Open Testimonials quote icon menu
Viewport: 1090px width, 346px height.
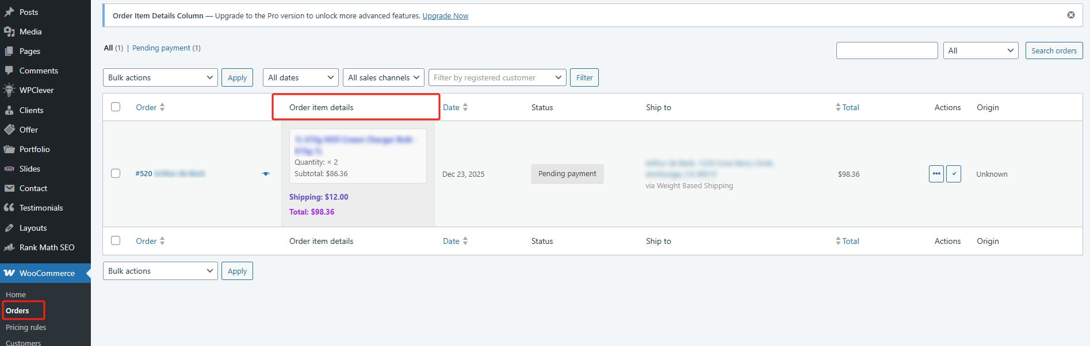click(9, 208)
